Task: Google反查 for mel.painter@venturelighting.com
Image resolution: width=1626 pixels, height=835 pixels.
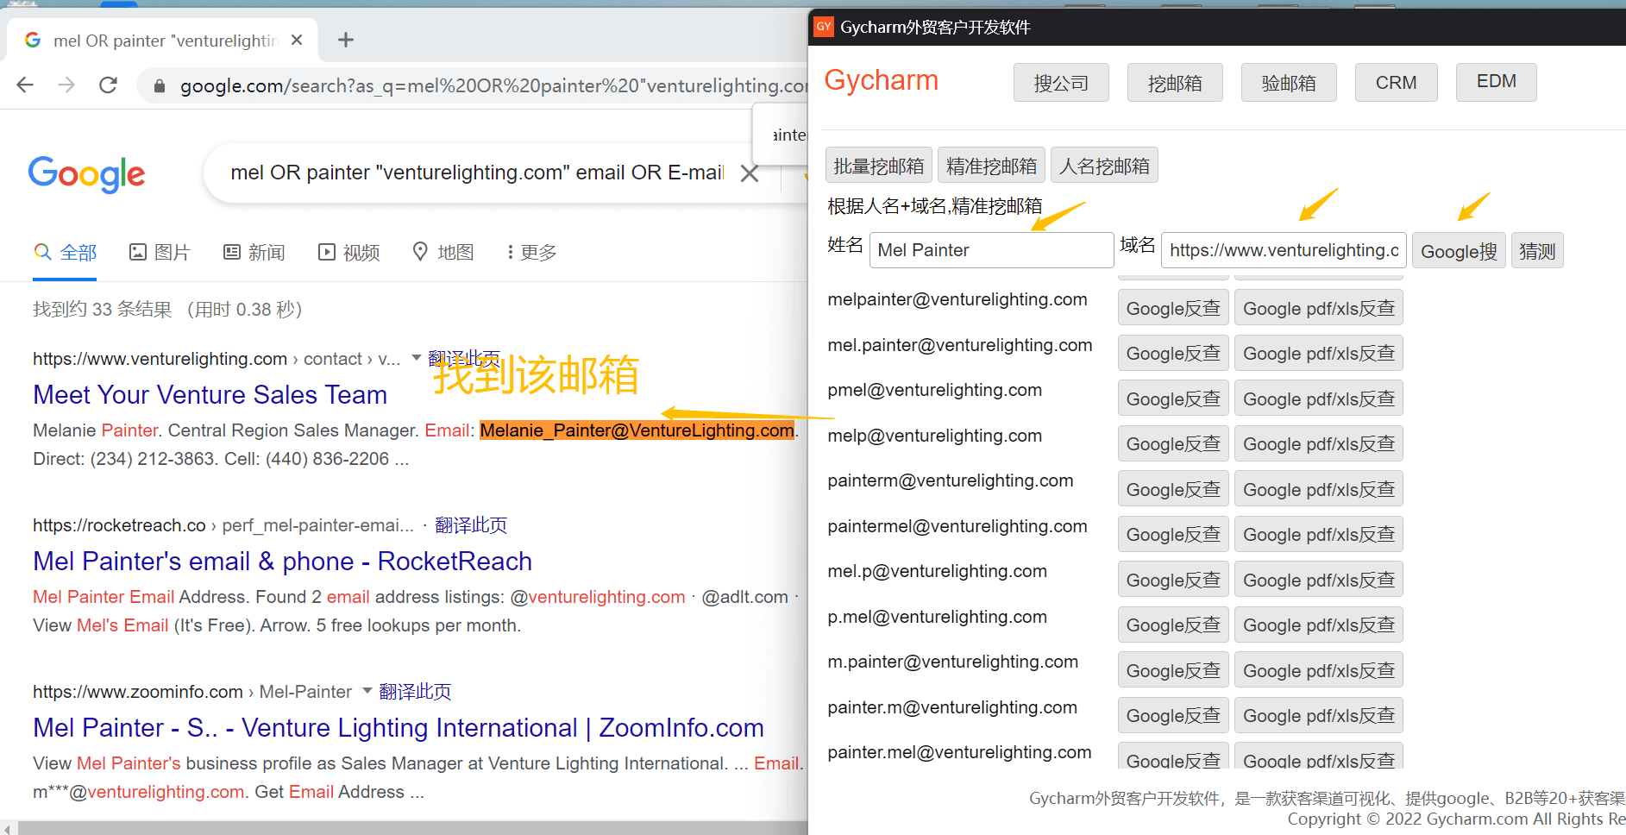Action: [1173, 353]
